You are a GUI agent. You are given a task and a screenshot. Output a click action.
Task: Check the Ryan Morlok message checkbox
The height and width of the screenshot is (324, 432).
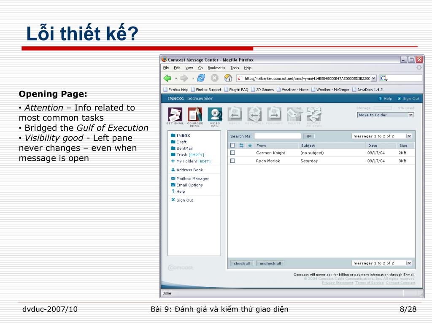(232, 161)
